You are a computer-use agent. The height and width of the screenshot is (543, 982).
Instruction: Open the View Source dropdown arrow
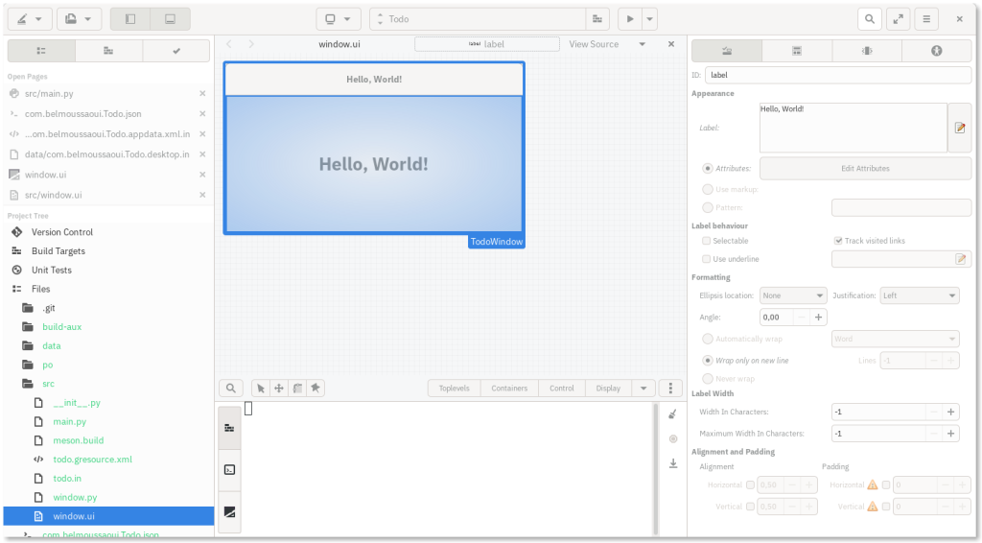tap(642, 44)
